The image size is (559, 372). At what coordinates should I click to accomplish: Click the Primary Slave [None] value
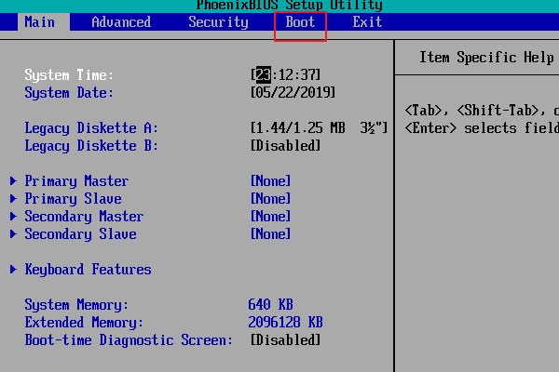coord(270,199)
